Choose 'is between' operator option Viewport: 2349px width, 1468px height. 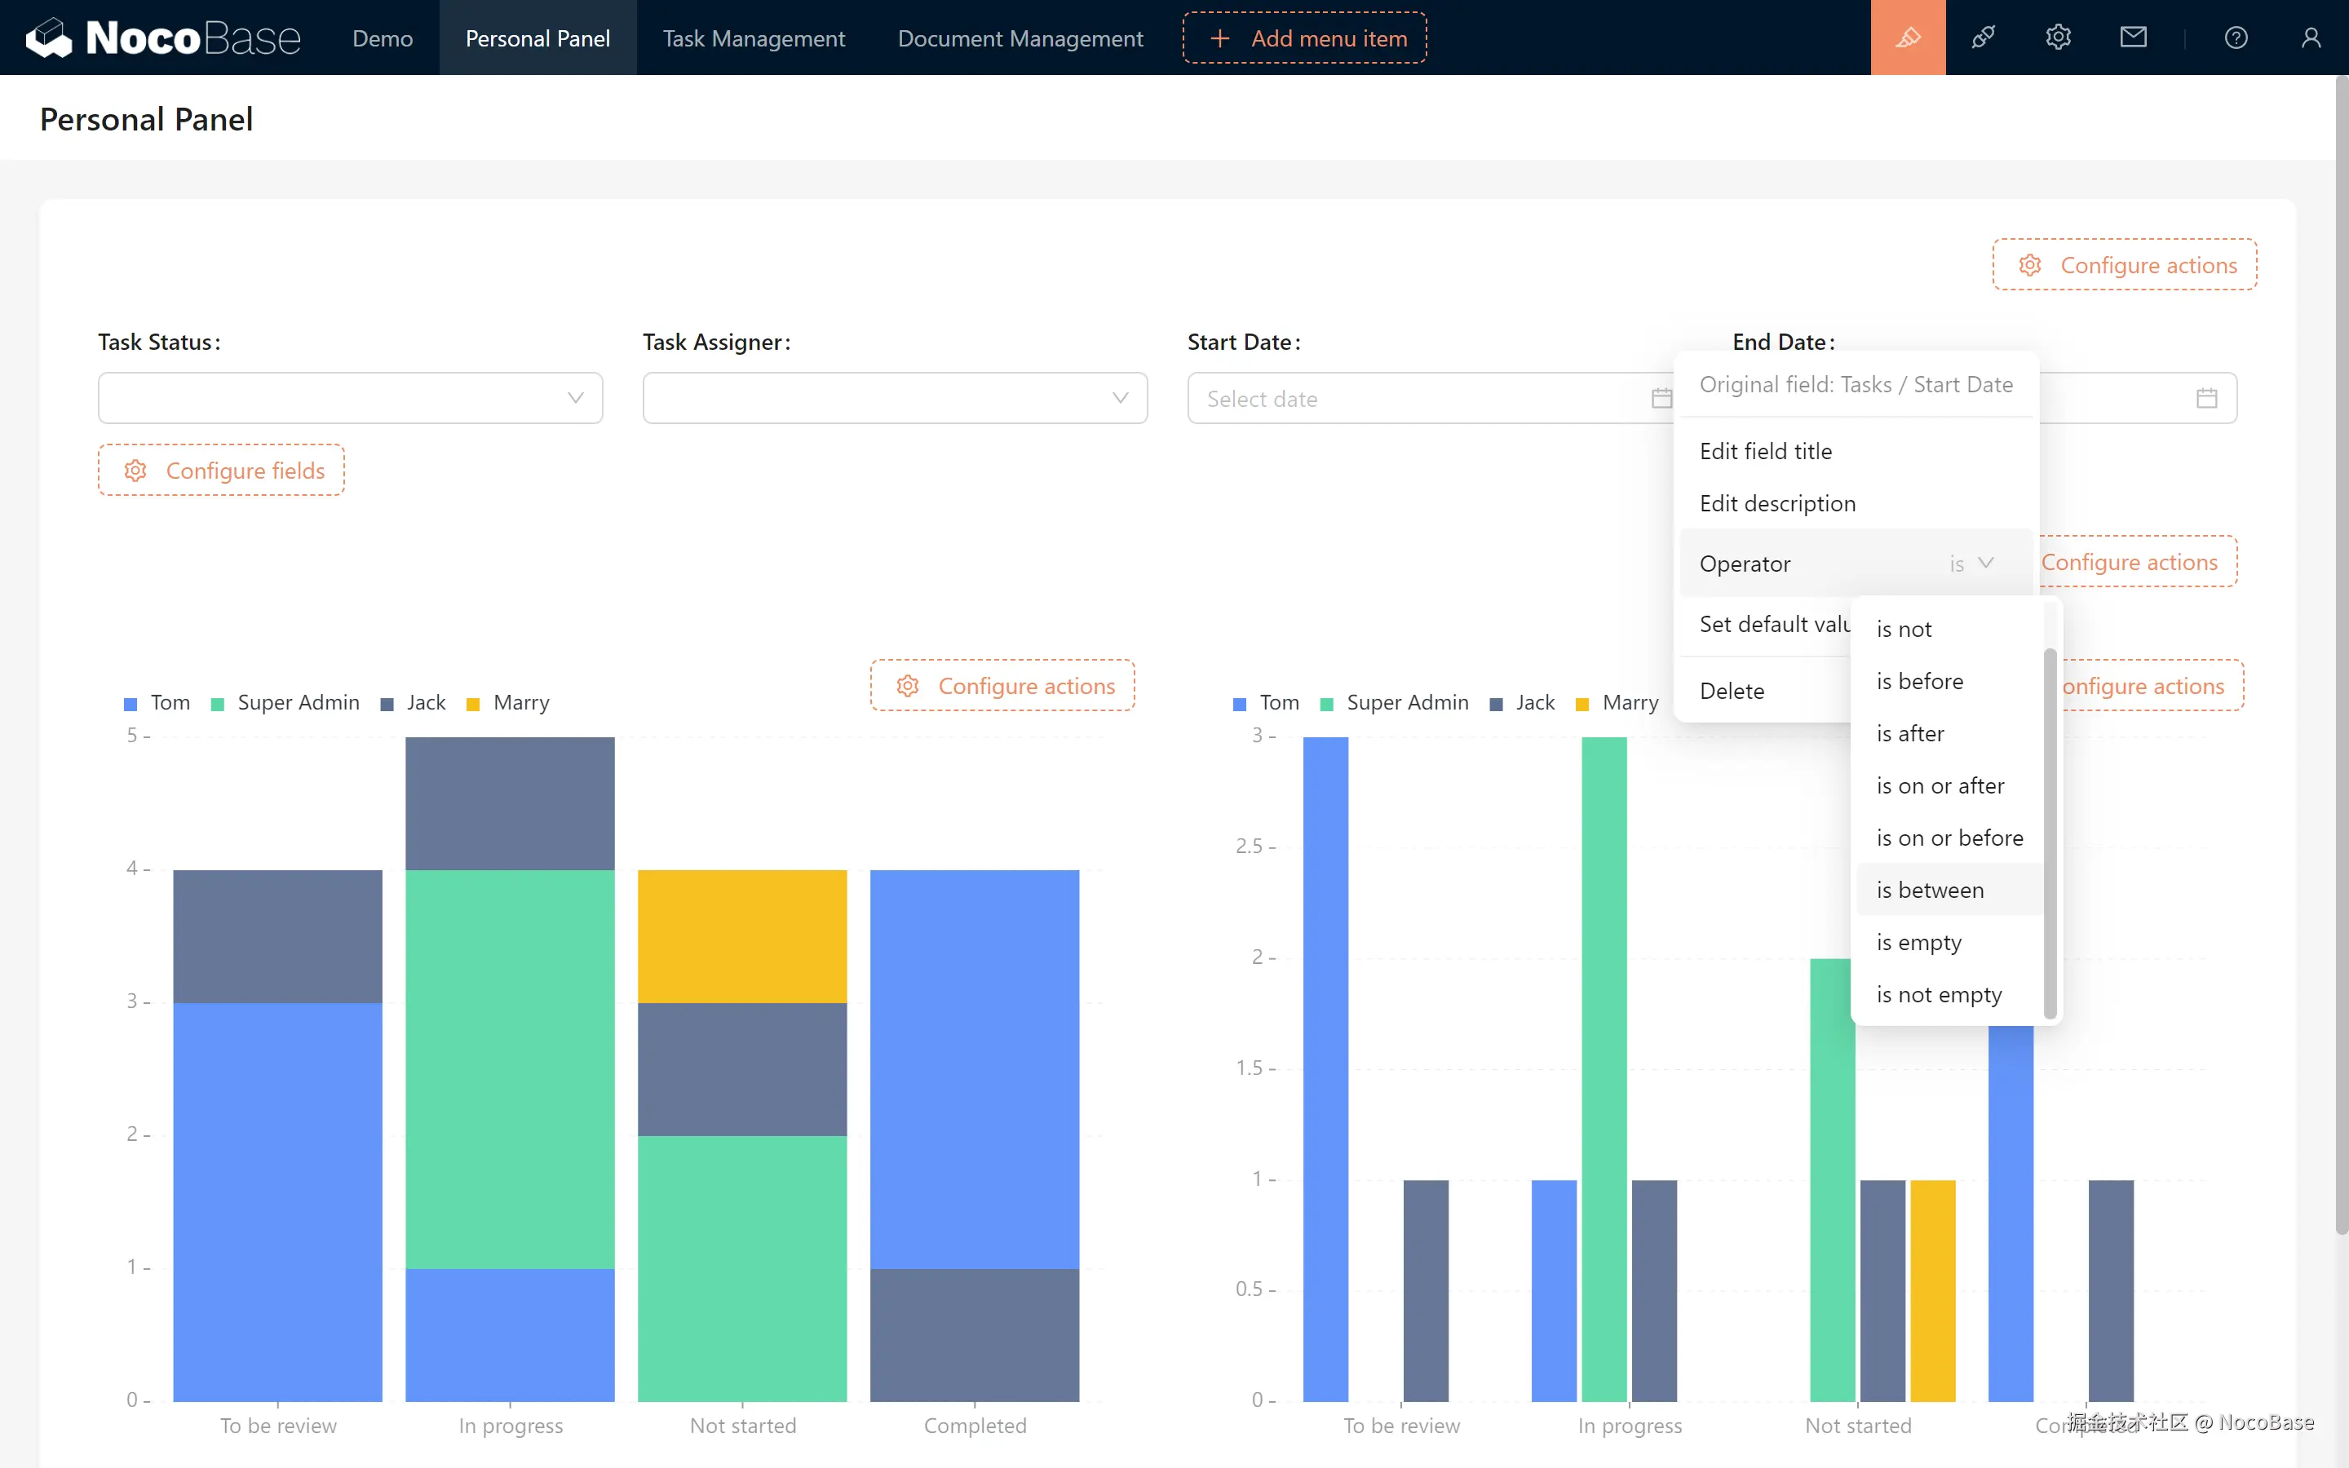pyautogui.click(x=1930, y=889)
